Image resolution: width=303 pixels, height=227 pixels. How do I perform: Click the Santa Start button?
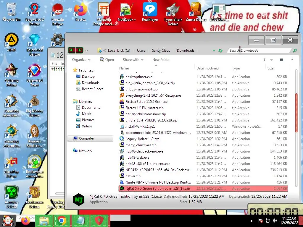[x=7, y=220]
